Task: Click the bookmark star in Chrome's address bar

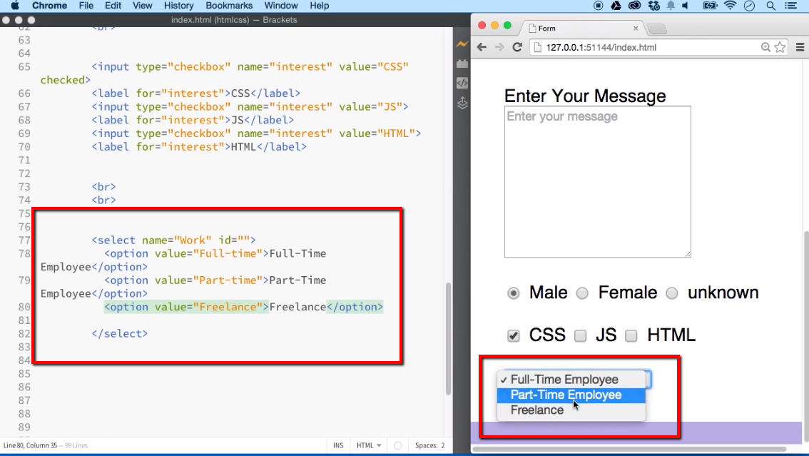Action: tap(779, 47)
